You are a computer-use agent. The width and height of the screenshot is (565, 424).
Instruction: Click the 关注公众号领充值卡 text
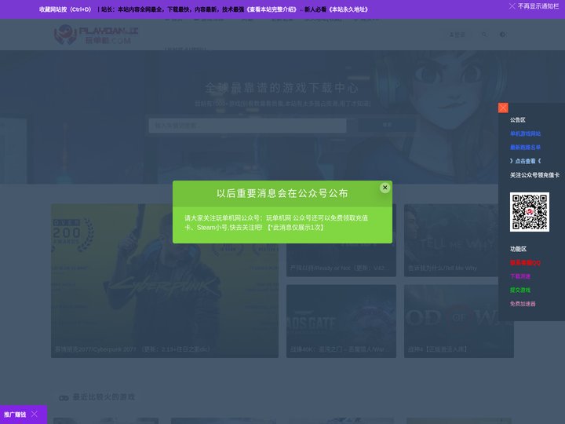pos(534,175)
